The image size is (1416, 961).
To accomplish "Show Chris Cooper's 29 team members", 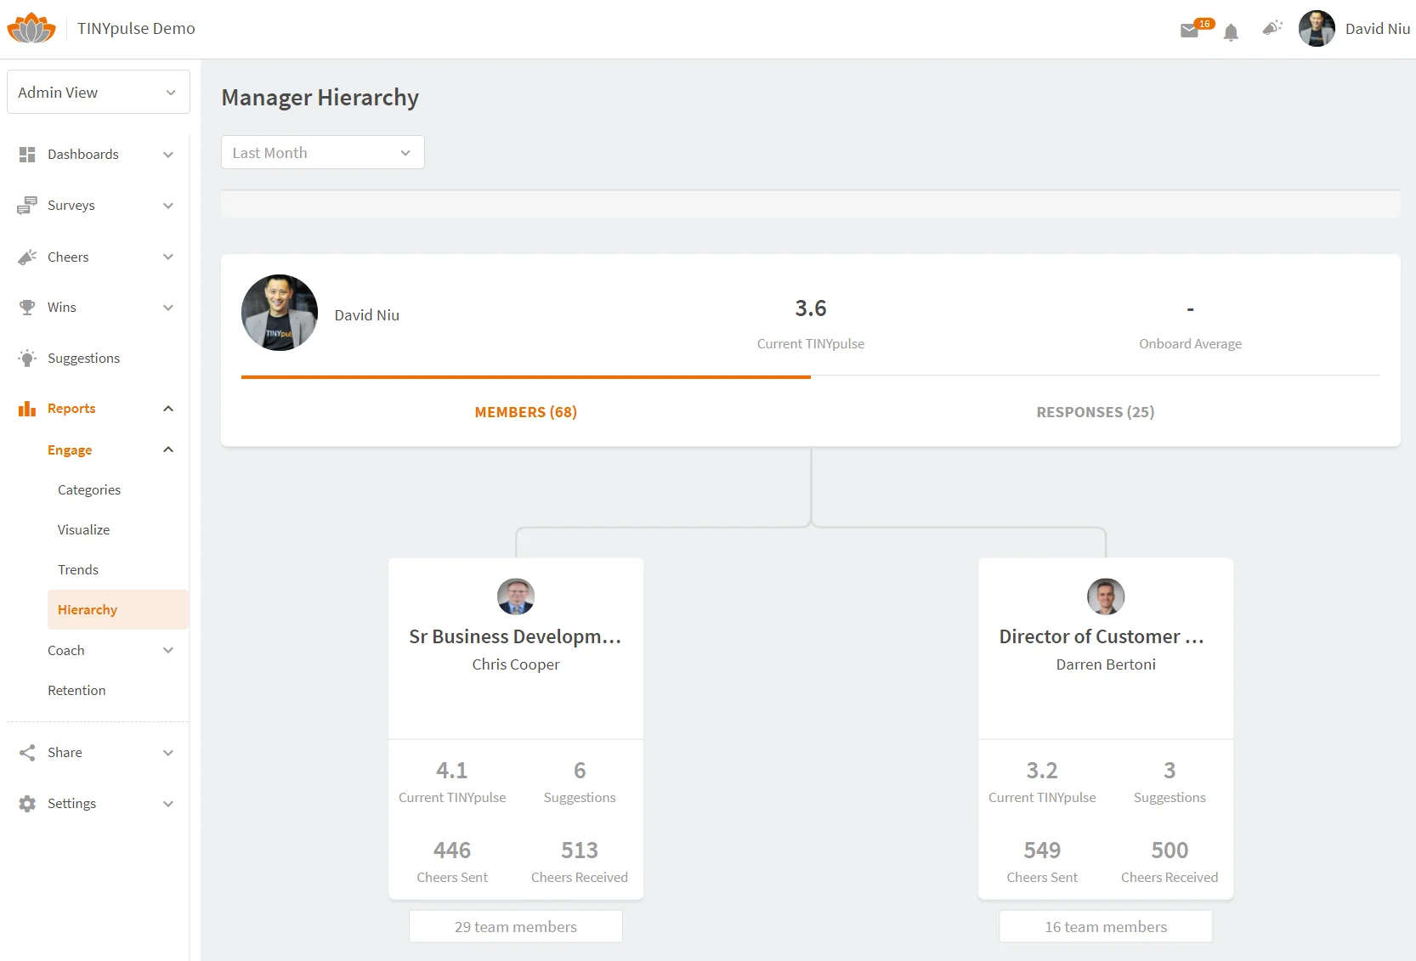I will coord(515,926).
